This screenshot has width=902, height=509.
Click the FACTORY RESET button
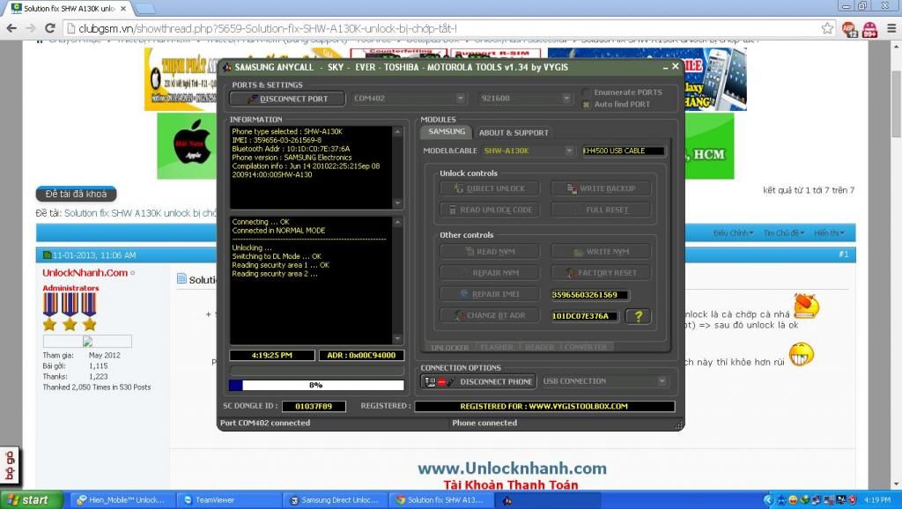tap(601, 273)
